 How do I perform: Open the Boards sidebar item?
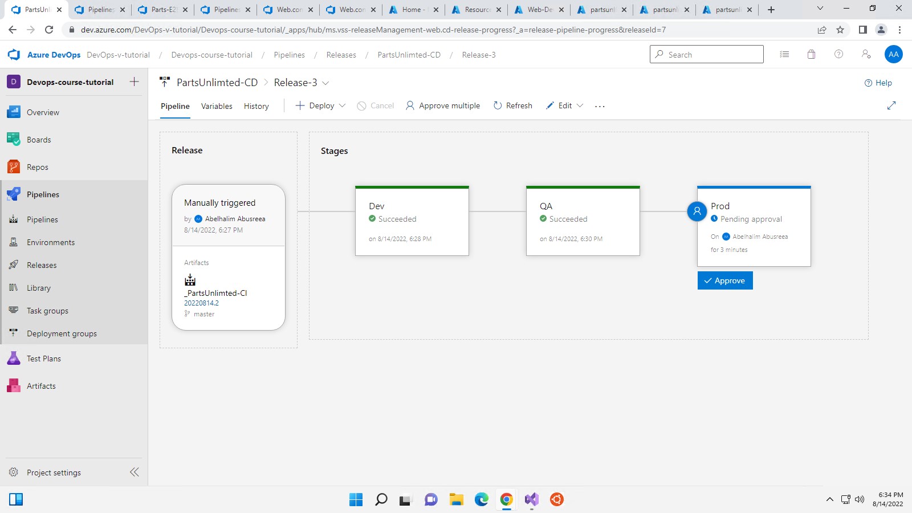coord(39,140)
